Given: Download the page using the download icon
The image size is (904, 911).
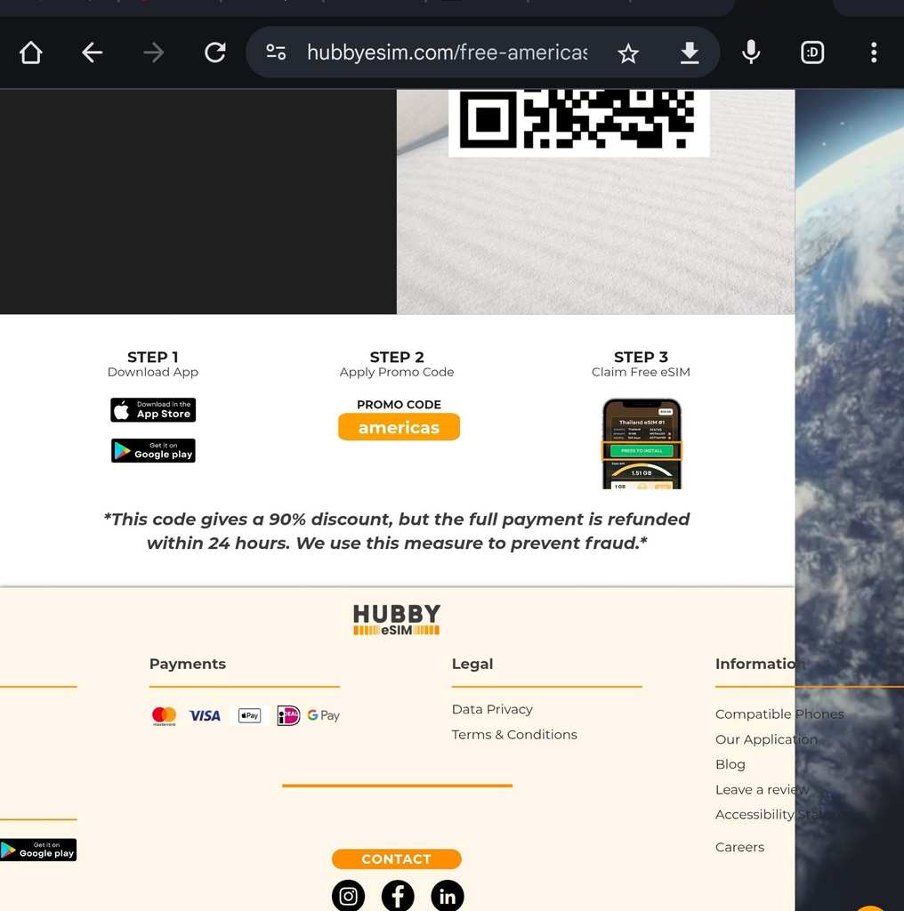Looking at the screenshot, I should coord(690,52).
